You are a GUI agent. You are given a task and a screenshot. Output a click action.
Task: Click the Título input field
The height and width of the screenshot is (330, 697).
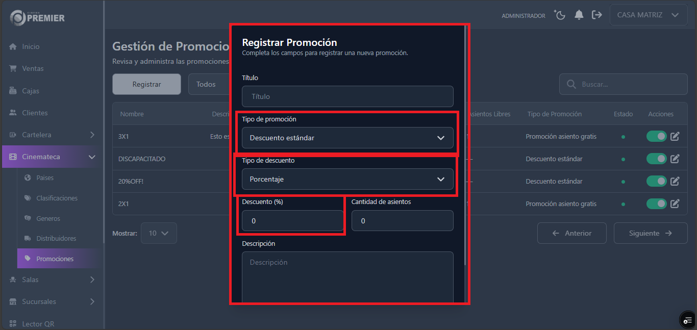(x=347, y=96)
